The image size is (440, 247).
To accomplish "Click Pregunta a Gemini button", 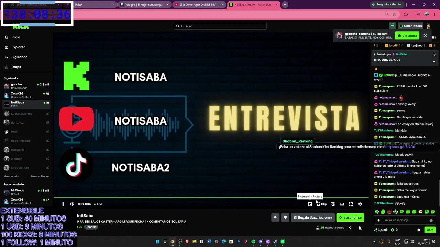I will click(x=386, y=5).
